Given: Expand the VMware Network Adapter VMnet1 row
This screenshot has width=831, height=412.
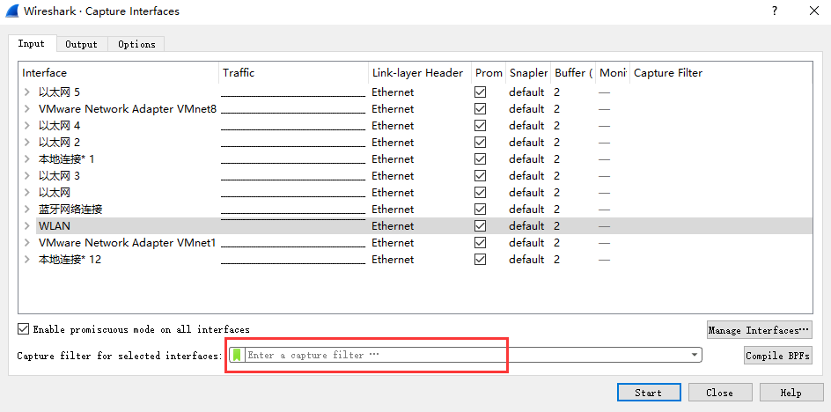Looking at the screenshot, I should pos(27,242).
